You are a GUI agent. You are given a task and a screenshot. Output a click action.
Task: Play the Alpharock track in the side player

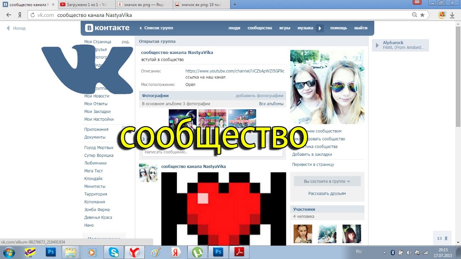coord(377,45)
